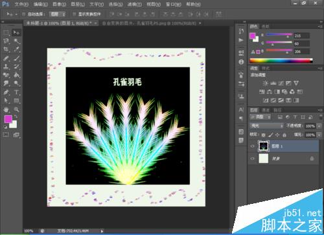
Task: Select the Pen tool
Action: tap(6, 92)
